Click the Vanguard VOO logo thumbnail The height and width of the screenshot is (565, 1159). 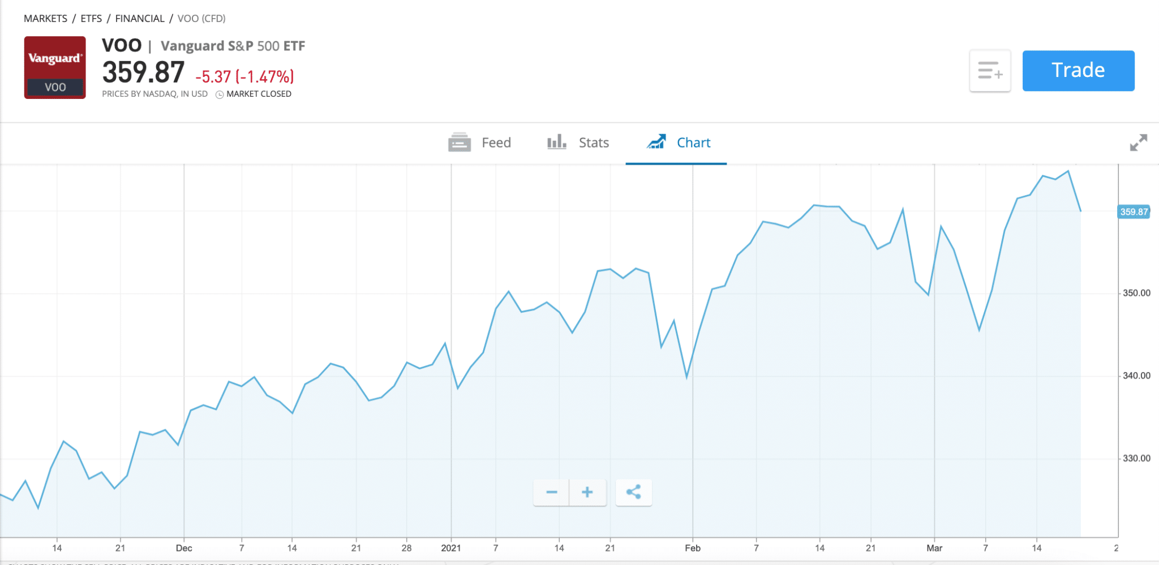[55, 68]
